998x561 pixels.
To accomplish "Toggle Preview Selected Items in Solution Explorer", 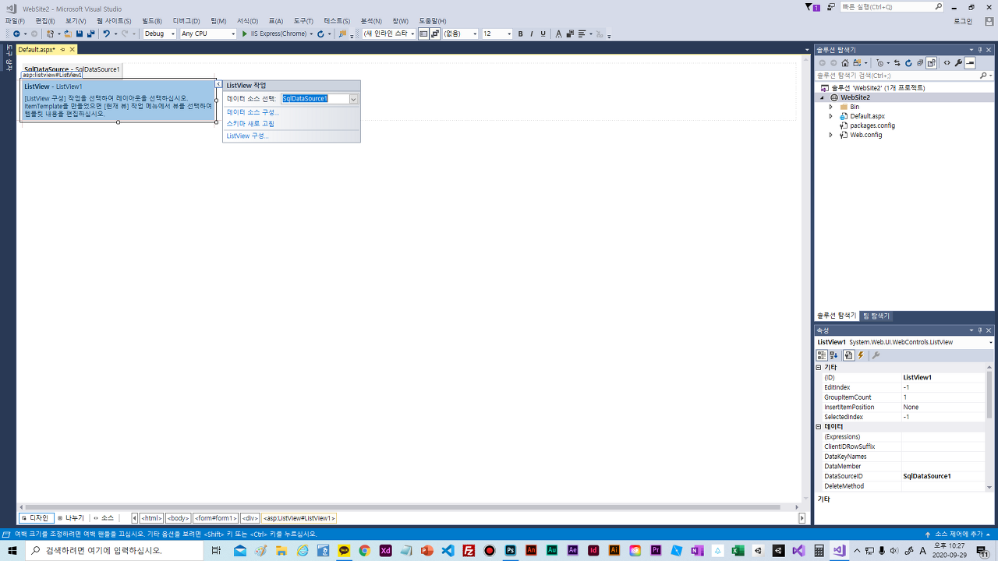I will tap(970, 63).
